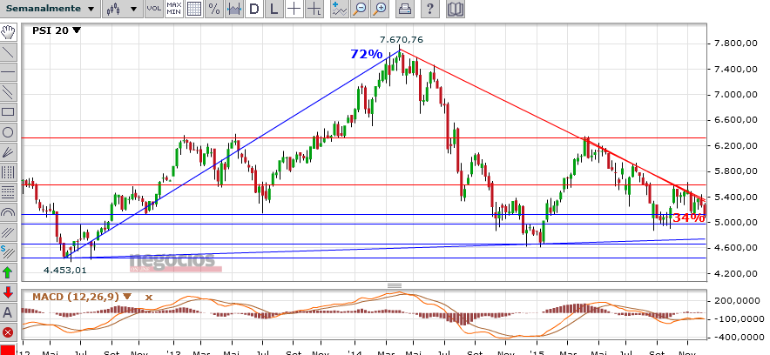The width and height of the screenshot is (770, 355).
Task: Enable the crosshair cursor
Action: point(294,9)
